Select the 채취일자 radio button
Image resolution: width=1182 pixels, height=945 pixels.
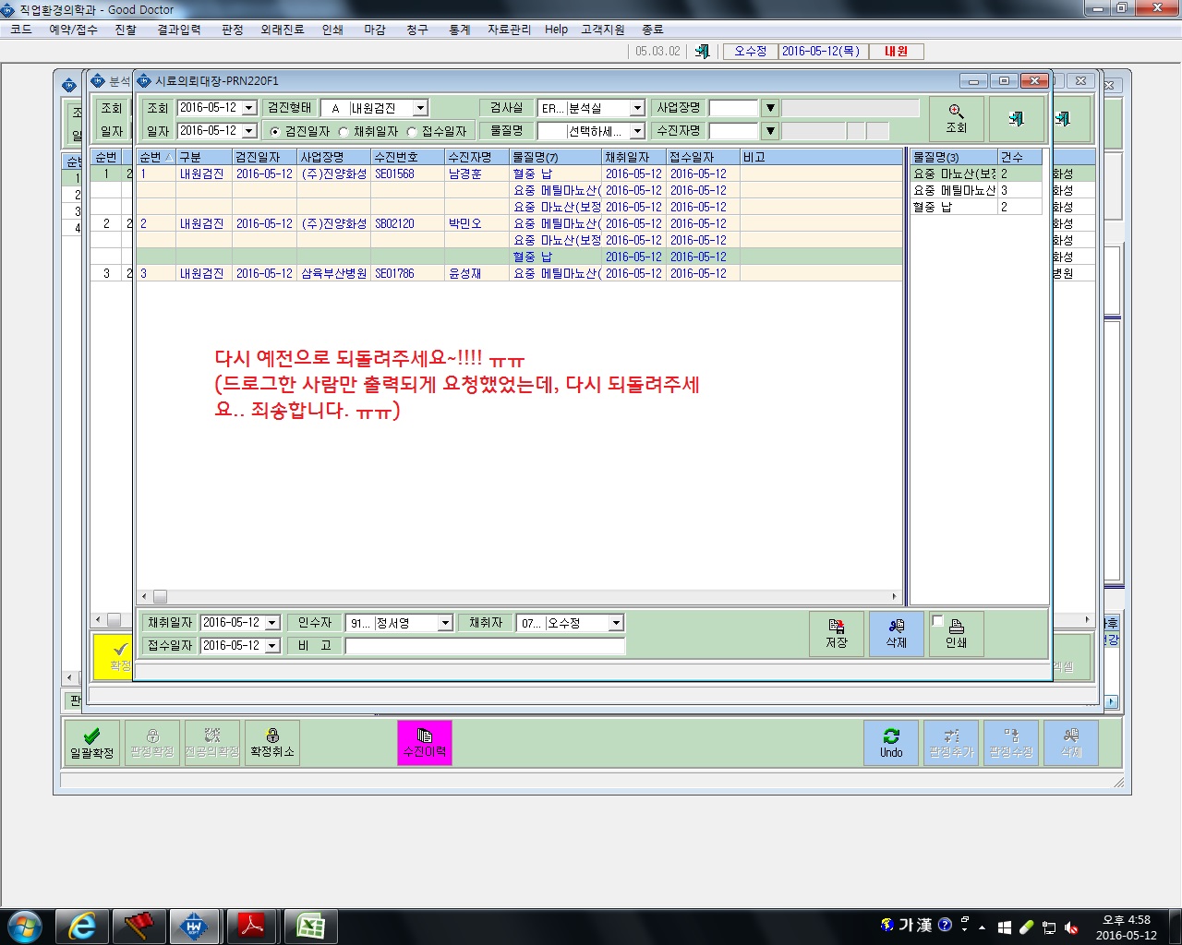coord(344,132)
